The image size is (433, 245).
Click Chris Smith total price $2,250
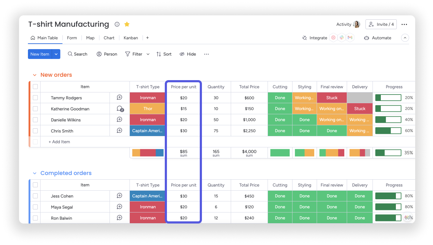(249, 131)
